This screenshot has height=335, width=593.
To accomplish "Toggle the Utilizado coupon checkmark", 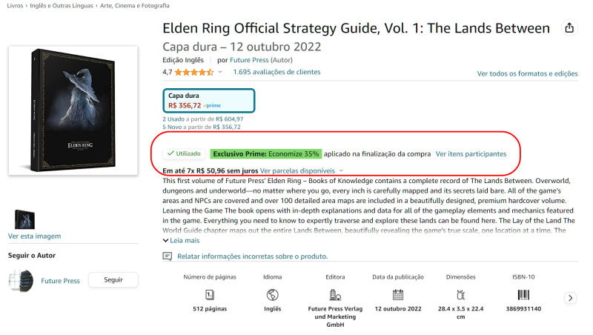I will 171,153.
